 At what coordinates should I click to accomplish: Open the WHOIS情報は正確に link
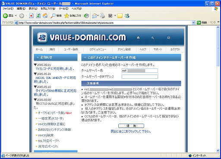(51, 124)
